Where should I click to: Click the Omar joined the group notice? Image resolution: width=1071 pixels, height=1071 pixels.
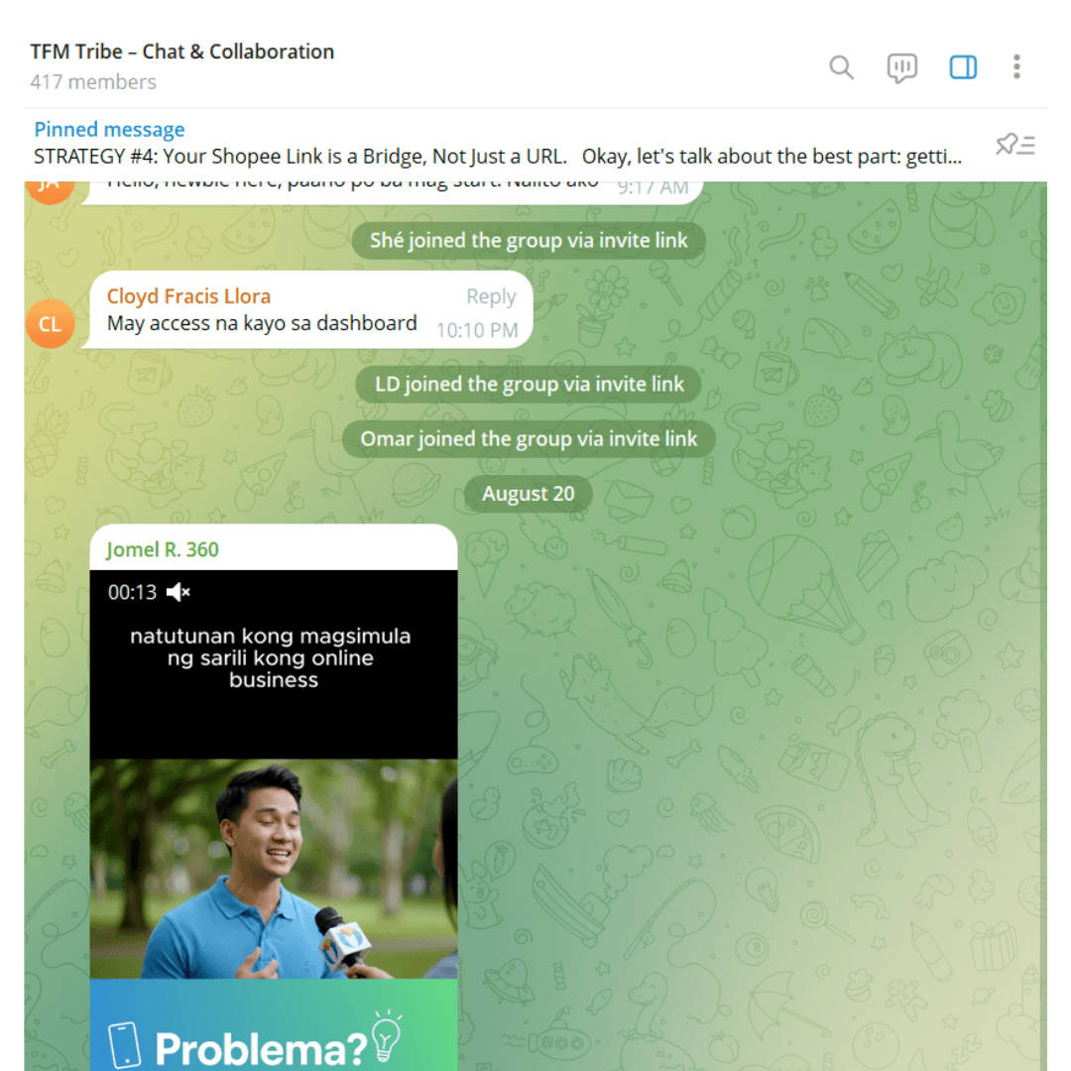528,438
